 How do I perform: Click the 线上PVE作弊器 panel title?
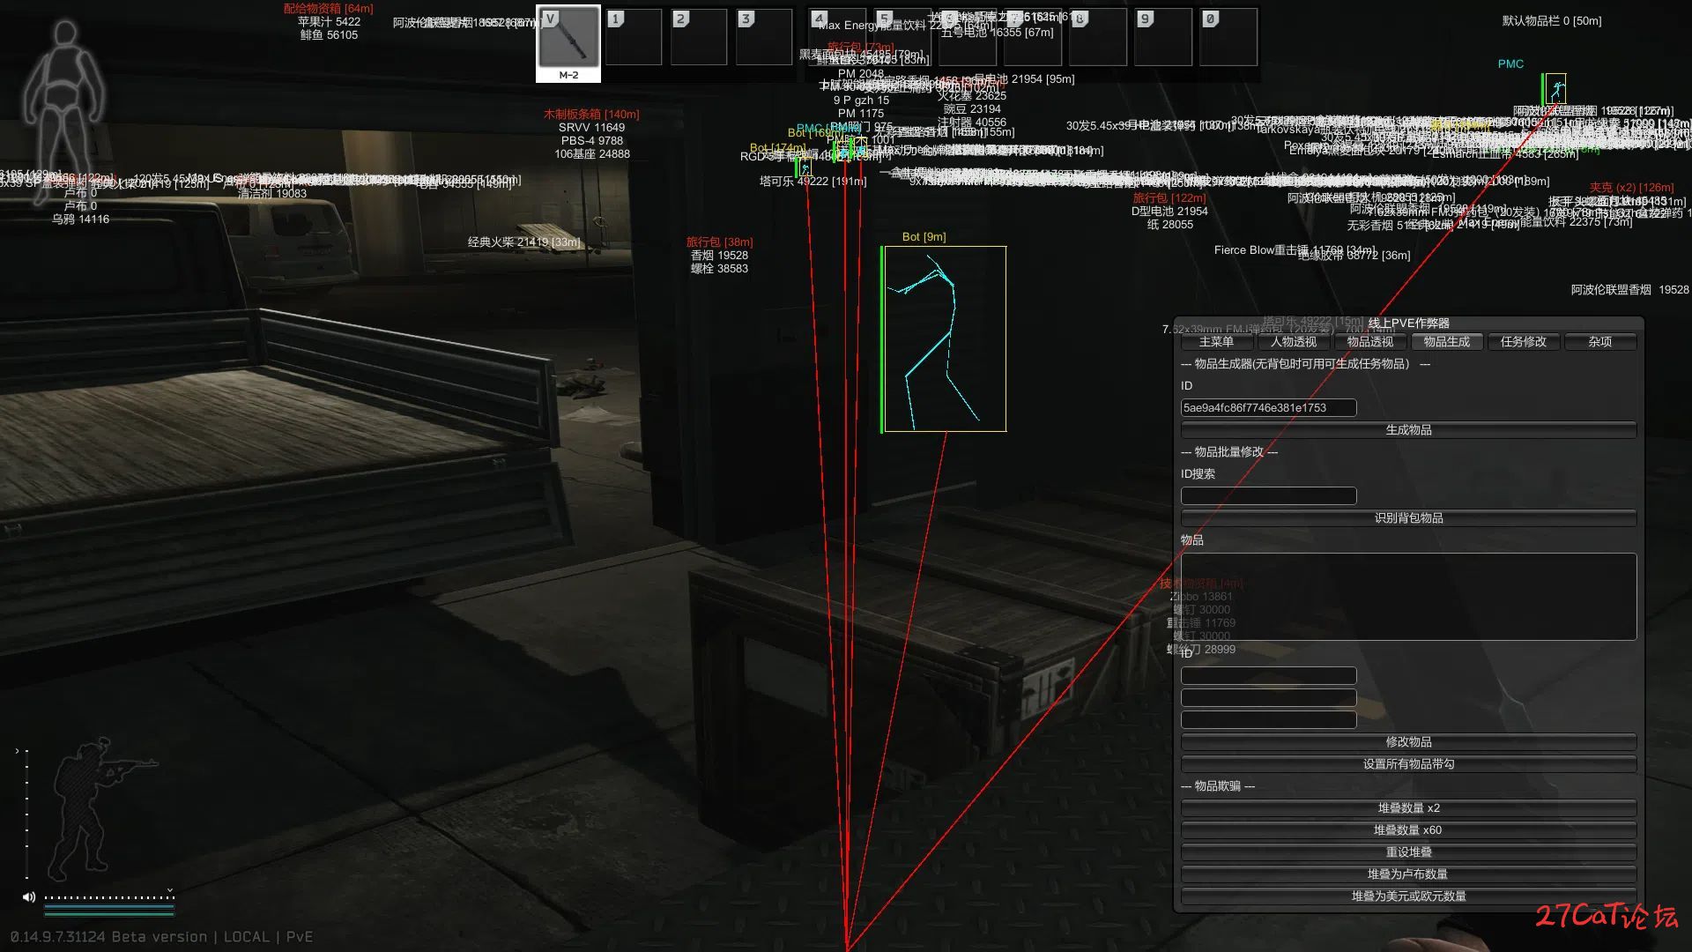(x=1408, y=324)
